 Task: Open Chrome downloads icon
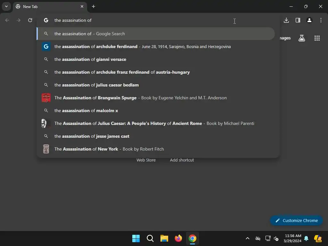coord(286,20)
